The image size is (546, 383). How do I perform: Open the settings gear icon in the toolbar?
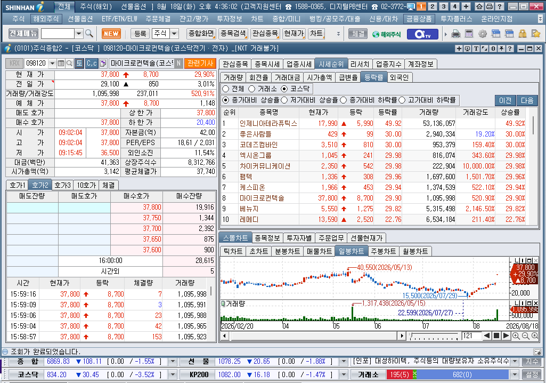[482, 34]
